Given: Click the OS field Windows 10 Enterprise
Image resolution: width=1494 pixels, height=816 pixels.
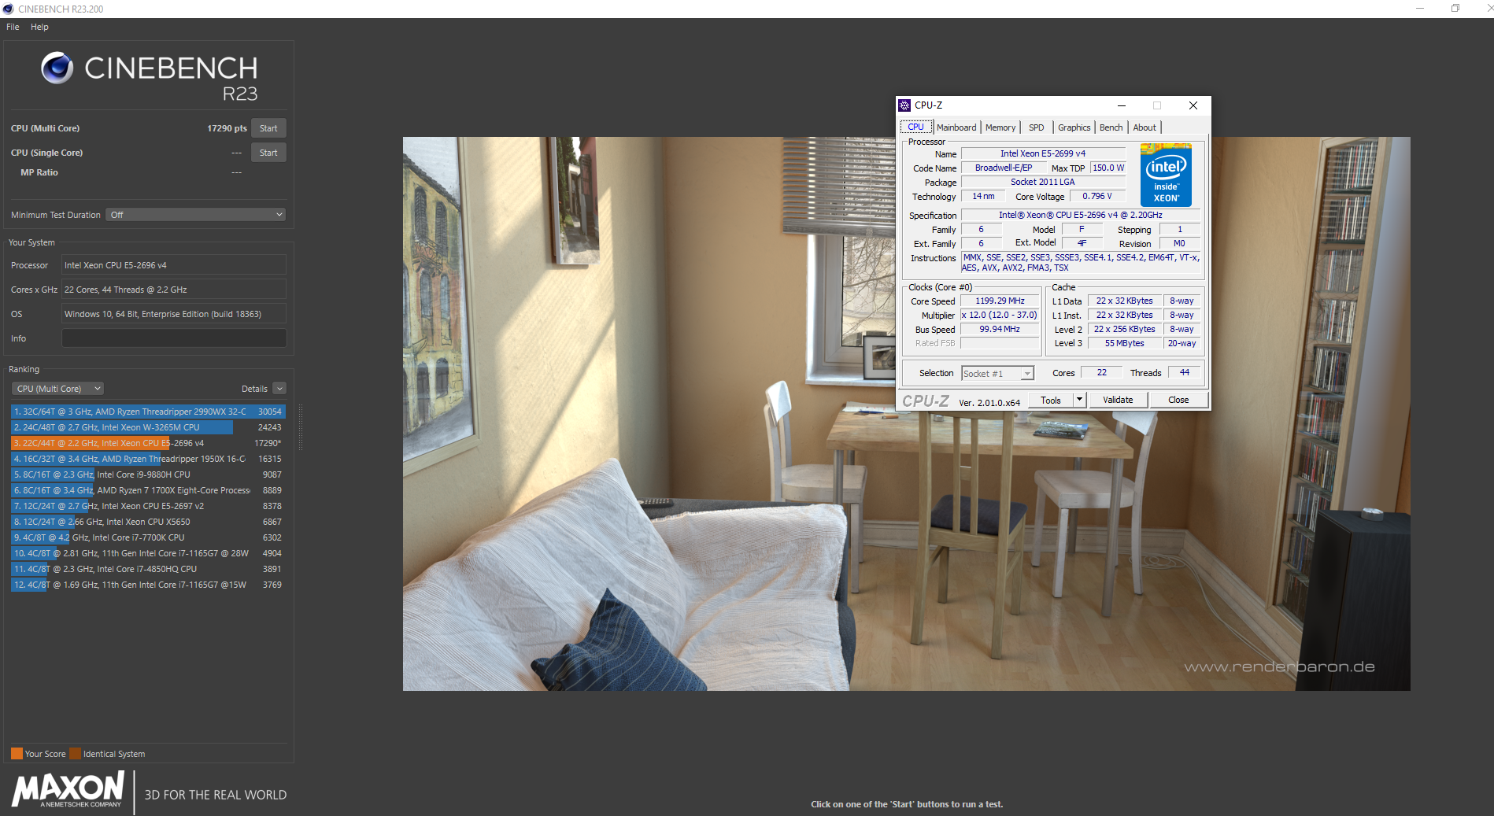Looking at the screenshot, I should 174,314.
